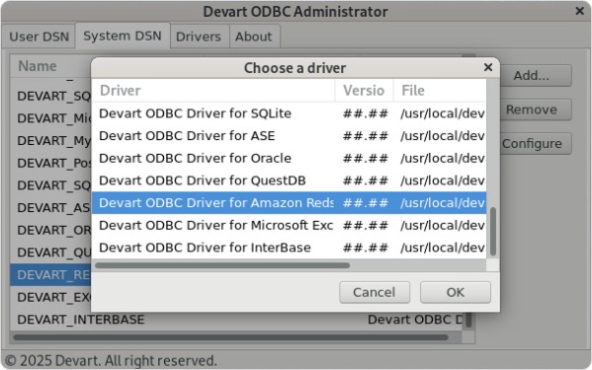Click the file path of the SQLite driver
The image size is (592, 370).
[443, 113]
